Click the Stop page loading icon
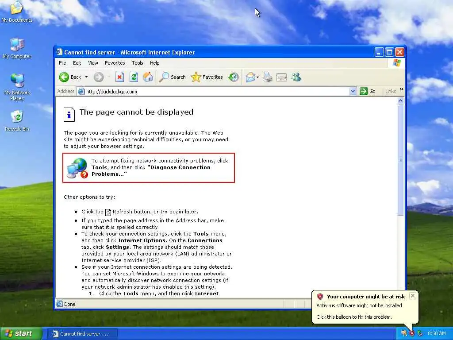Image resolution: width=453 pixels, height=340 pixels. click(119, 77)
